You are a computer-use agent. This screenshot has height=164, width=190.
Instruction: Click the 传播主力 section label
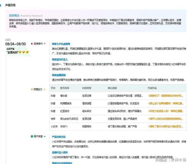point(38,89)
